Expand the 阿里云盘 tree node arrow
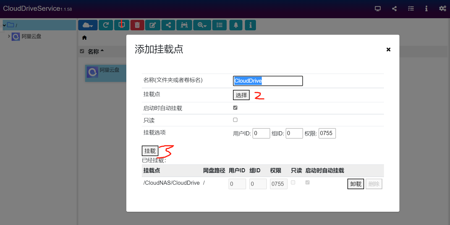 pos(9,36)
